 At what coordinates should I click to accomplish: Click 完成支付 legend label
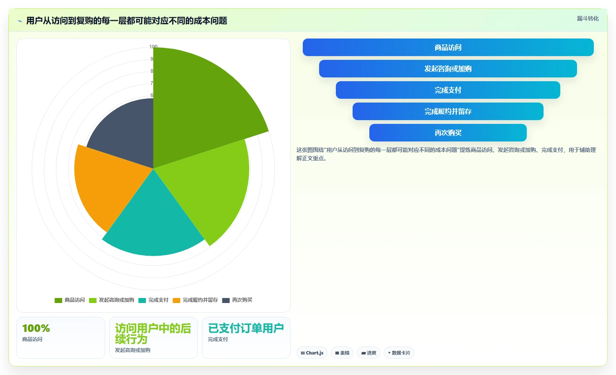(x=158, y=300)
